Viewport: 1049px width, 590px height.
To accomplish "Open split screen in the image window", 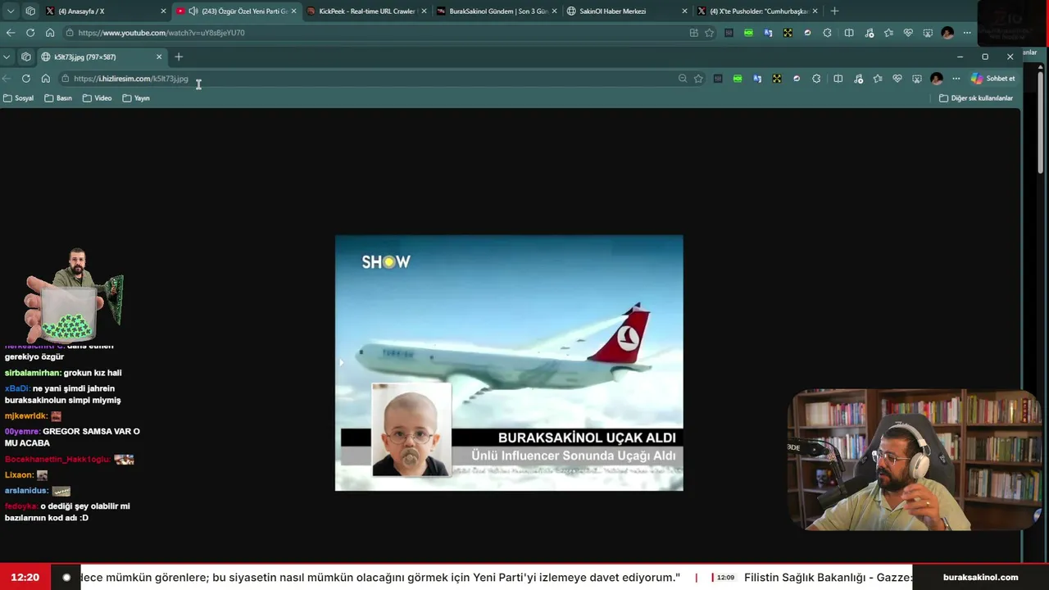I will pyautogui.click(x=838, y=79).
